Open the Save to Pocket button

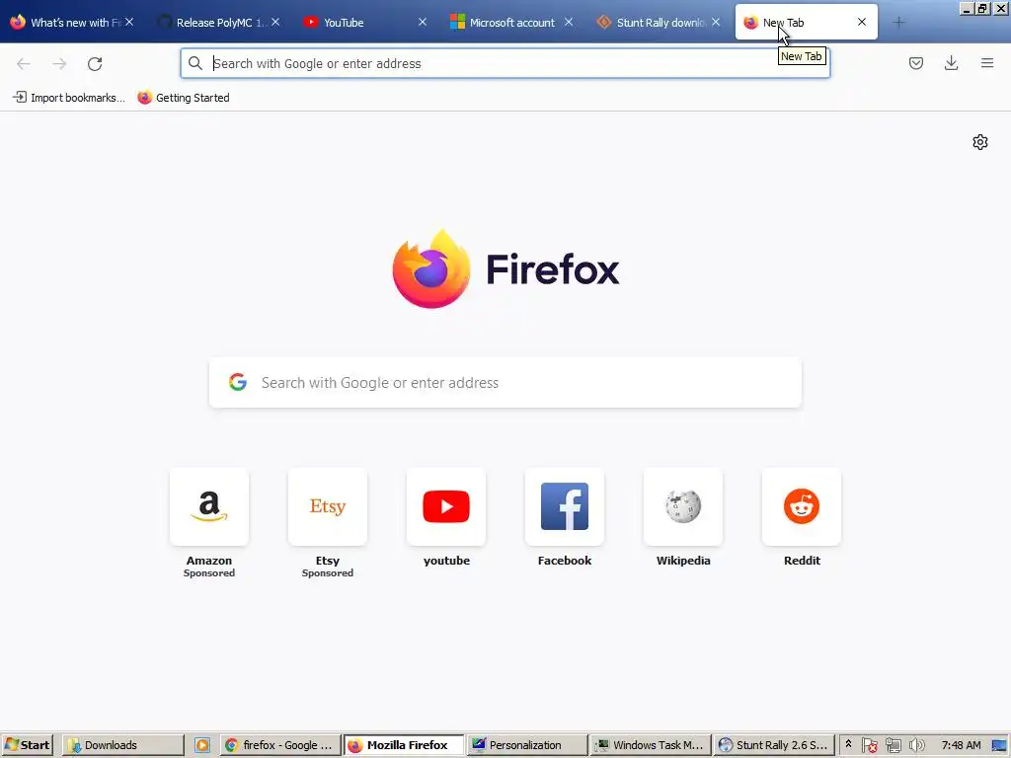[x=915, y=63]
